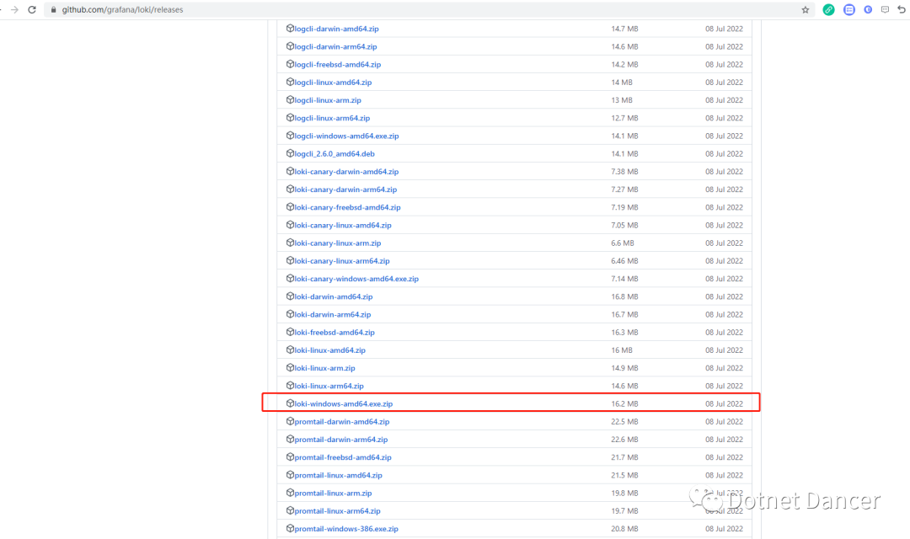Click the package icon beside logcli-windows-amd64.exe.zip

click(290, 136)
